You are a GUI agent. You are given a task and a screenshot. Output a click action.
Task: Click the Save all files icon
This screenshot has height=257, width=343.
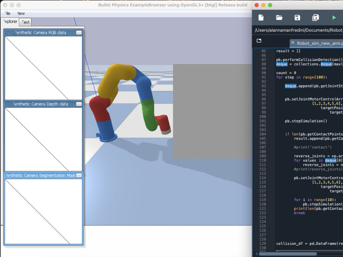tap(316, 18)
